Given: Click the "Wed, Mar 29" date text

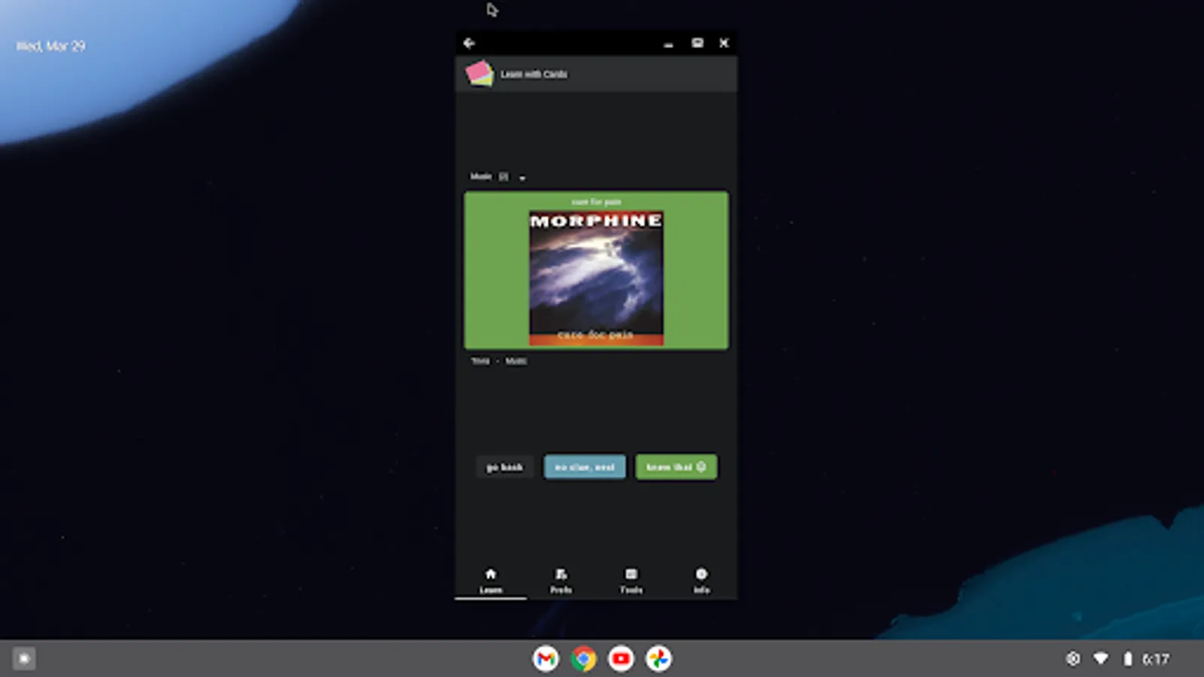Looking at the screenshot, I should (51, 46).
